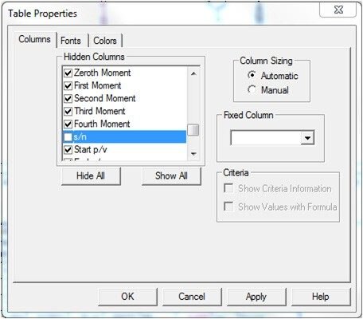Screen dimensions: 363x319
Task: Click the Apply button
Action: 256,297
